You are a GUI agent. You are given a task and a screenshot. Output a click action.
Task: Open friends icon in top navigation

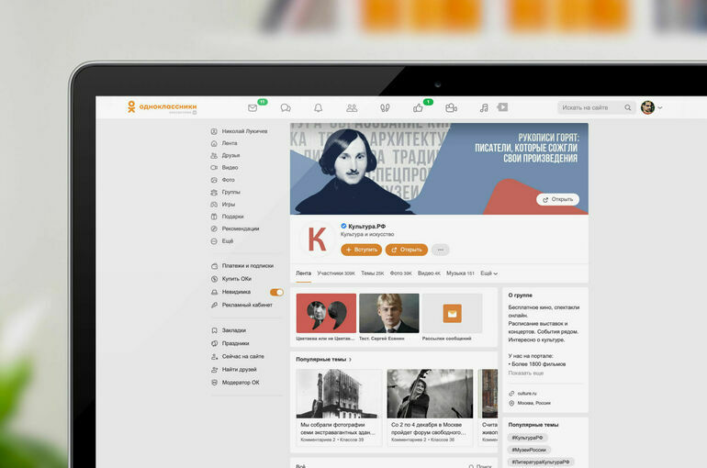coord(352,107)
